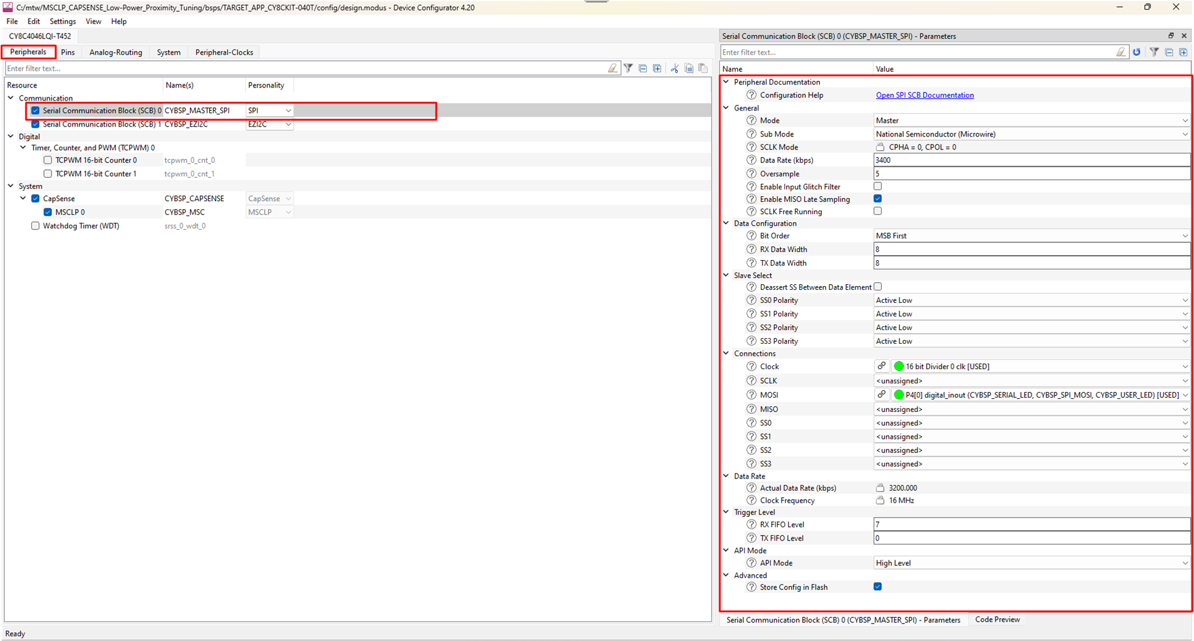Uncheck the CapSense resource checkbox

click(x=35, y=199)
